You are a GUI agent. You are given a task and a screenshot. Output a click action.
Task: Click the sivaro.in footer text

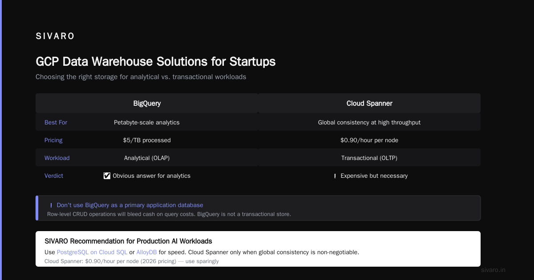493,270
